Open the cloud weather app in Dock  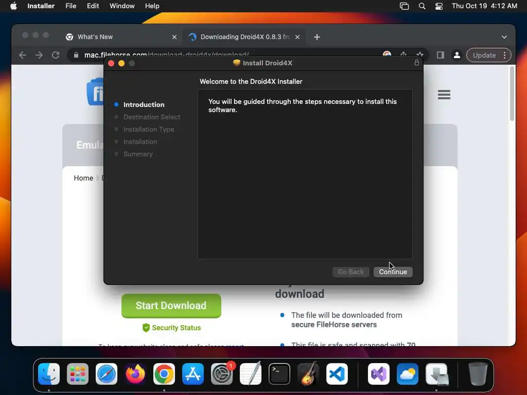(408, 374)
